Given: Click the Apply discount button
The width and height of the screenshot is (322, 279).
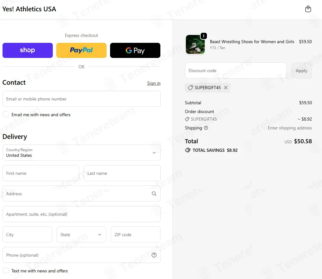Looking at the screenshot, I should tap(302, 71).
